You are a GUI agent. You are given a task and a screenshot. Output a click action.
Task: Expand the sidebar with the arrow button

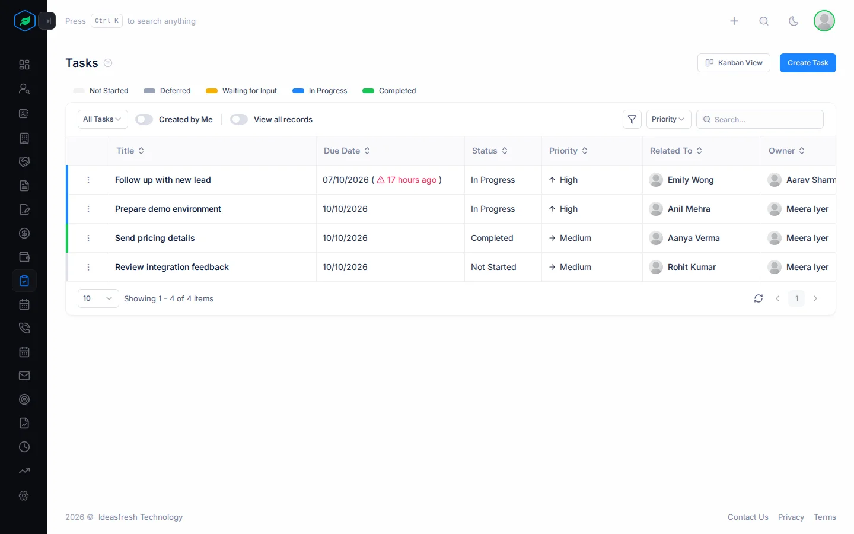pos(47,21)
